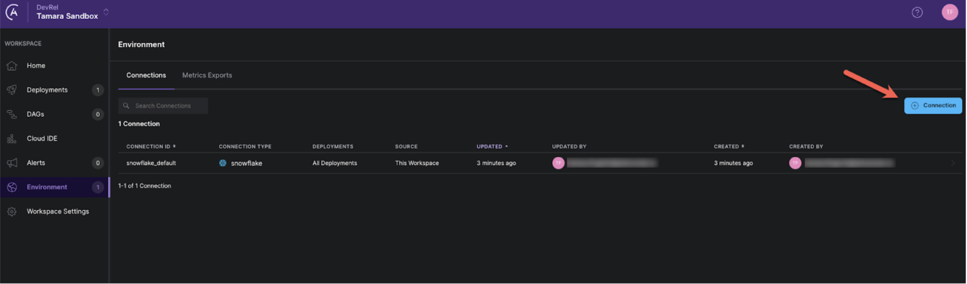Select the Workspace Settings gear icon
This screenshot has height=284, width=967.
click(12, 212)
